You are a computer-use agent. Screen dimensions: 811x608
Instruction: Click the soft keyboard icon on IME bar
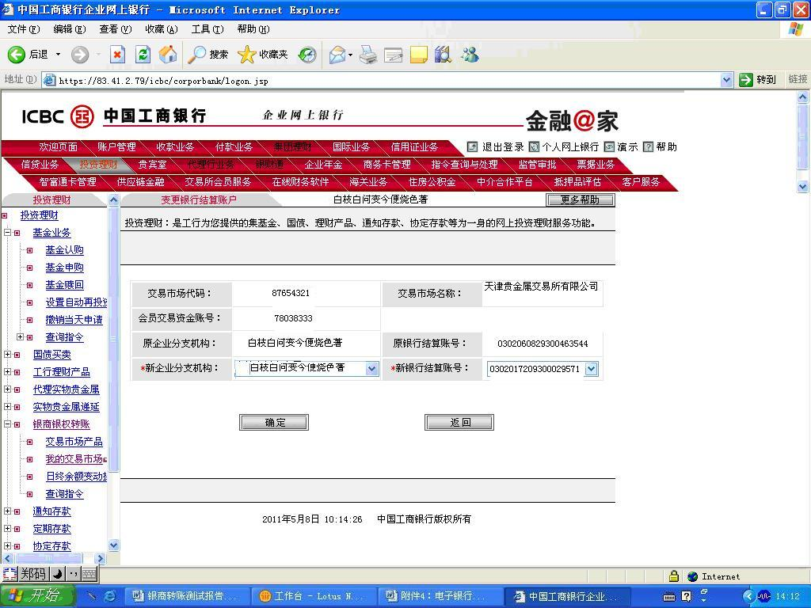[89, 573]
